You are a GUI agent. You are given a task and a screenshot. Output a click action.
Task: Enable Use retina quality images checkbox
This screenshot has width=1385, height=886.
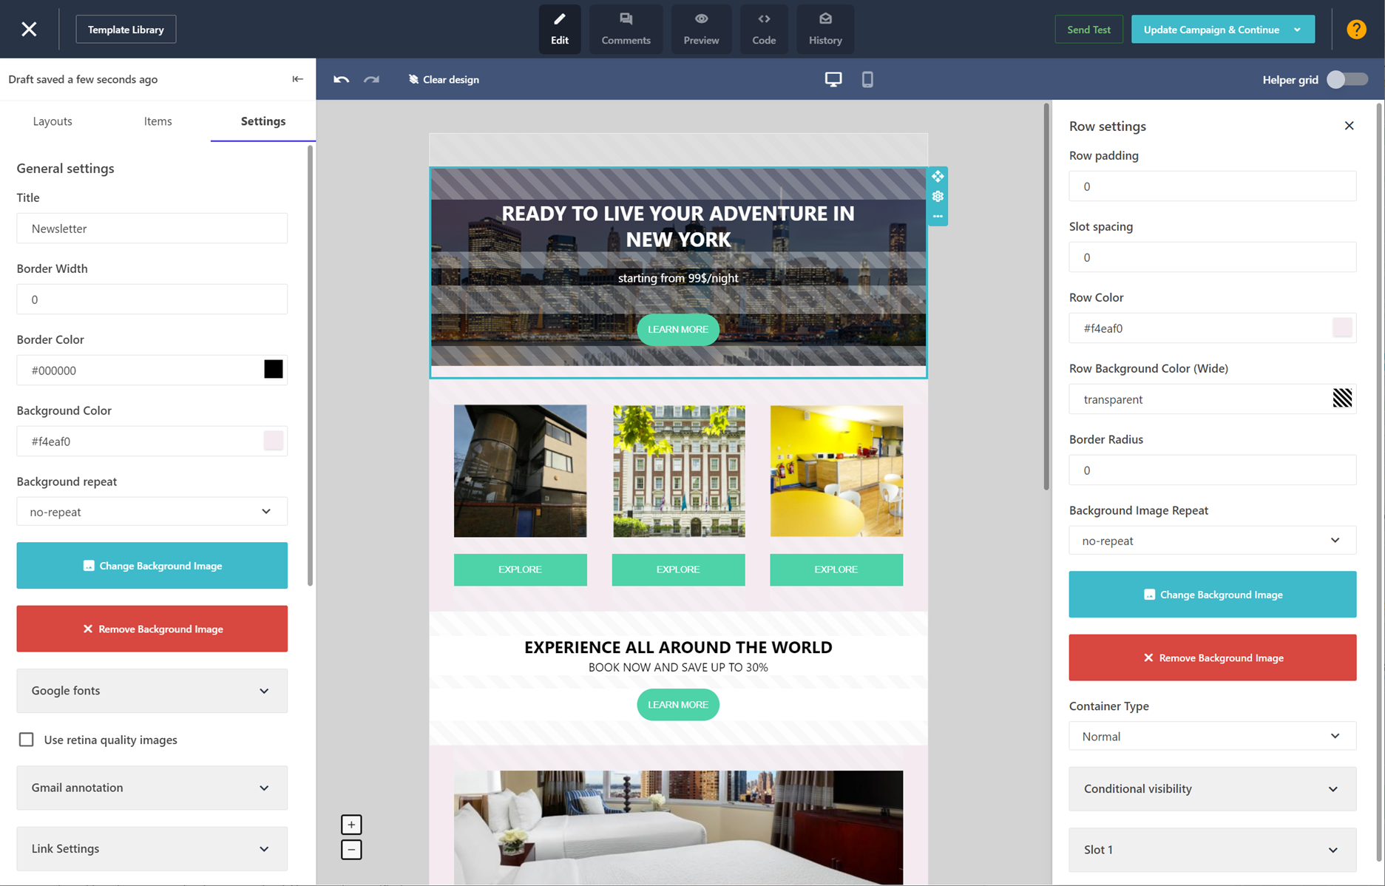coord(27,740)
